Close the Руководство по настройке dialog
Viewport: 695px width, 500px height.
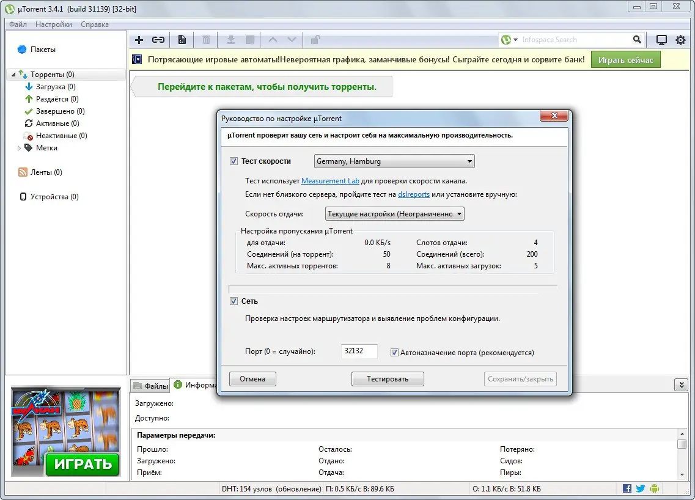(x=554, y=116)
